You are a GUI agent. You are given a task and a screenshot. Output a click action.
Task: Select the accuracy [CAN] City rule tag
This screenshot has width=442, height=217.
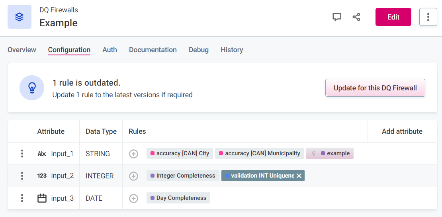point(180,154)
